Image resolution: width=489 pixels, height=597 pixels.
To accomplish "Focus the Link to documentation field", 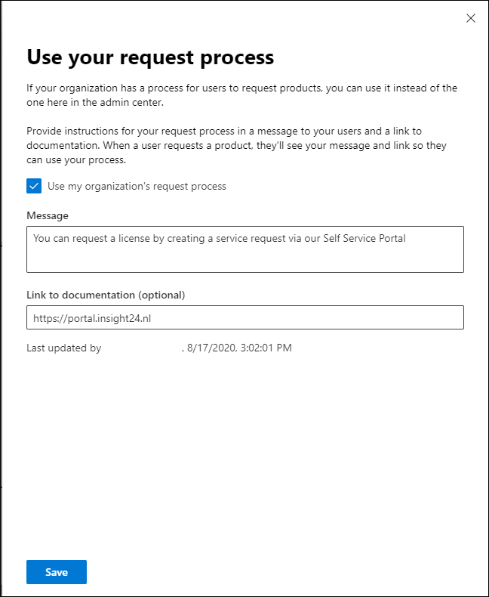I will pos(245,317).
